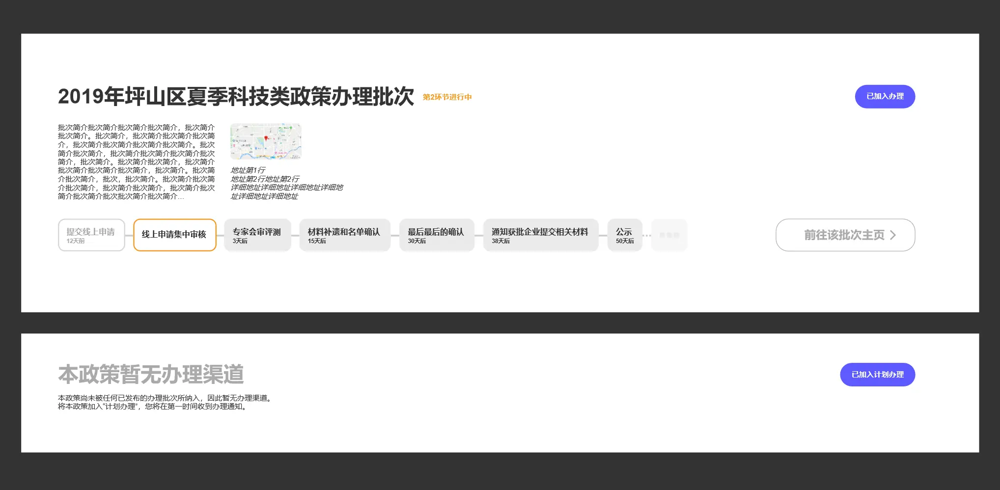The height and width of the screenshot is (490, 1000).
Task: Go to batch homepage via 前往该批次主页
Action: tap(845, 235)
